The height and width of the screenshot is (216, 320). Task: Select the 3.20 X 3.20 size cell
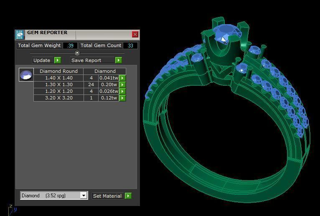59,98
